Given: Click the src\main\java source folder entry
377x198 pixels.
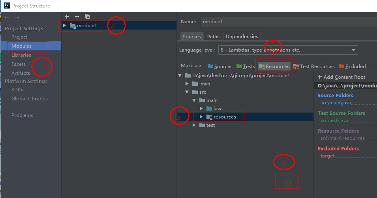Looking at the screenshot, I should [336, 103].
